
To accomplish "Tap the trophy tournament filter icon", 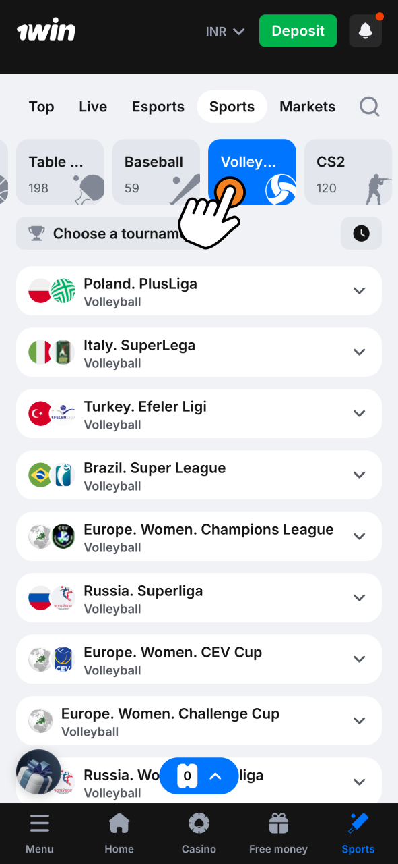I will coord(36,233).
